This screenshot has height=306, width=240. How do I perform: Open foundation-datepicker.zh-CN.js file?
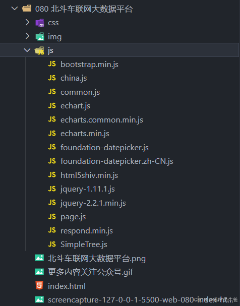tap(117, 161)
